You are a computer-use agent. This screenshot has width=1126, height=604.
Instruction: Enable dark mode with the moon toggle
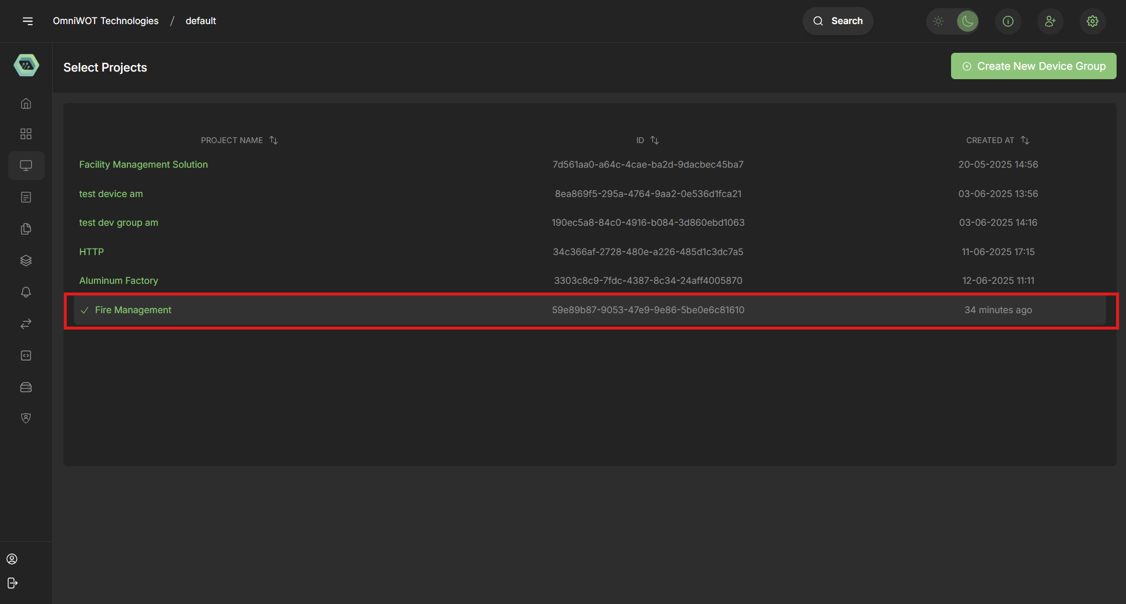(967, 21)
